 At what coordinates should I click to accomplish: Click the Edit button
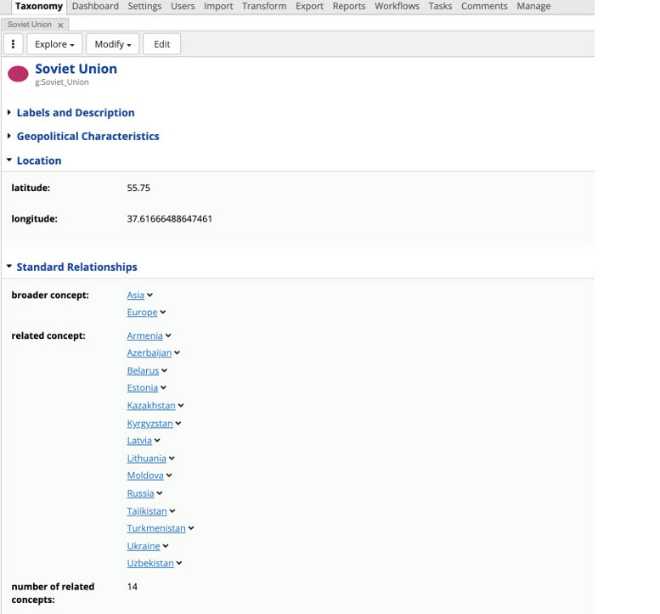click(161, 44)
